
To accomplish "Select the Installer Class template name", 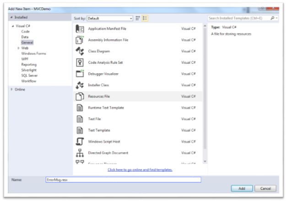I will coord(98,85).
